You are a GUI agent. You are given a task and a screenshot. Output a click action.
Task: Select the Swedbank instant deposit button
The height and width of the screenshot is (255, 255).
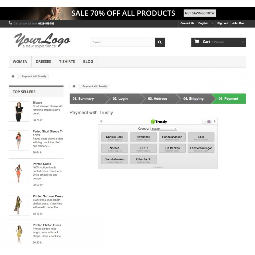[143, 137]
